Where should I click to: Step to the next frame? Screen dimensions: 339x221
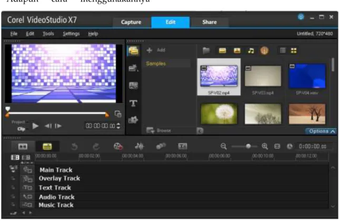point(58,126)
